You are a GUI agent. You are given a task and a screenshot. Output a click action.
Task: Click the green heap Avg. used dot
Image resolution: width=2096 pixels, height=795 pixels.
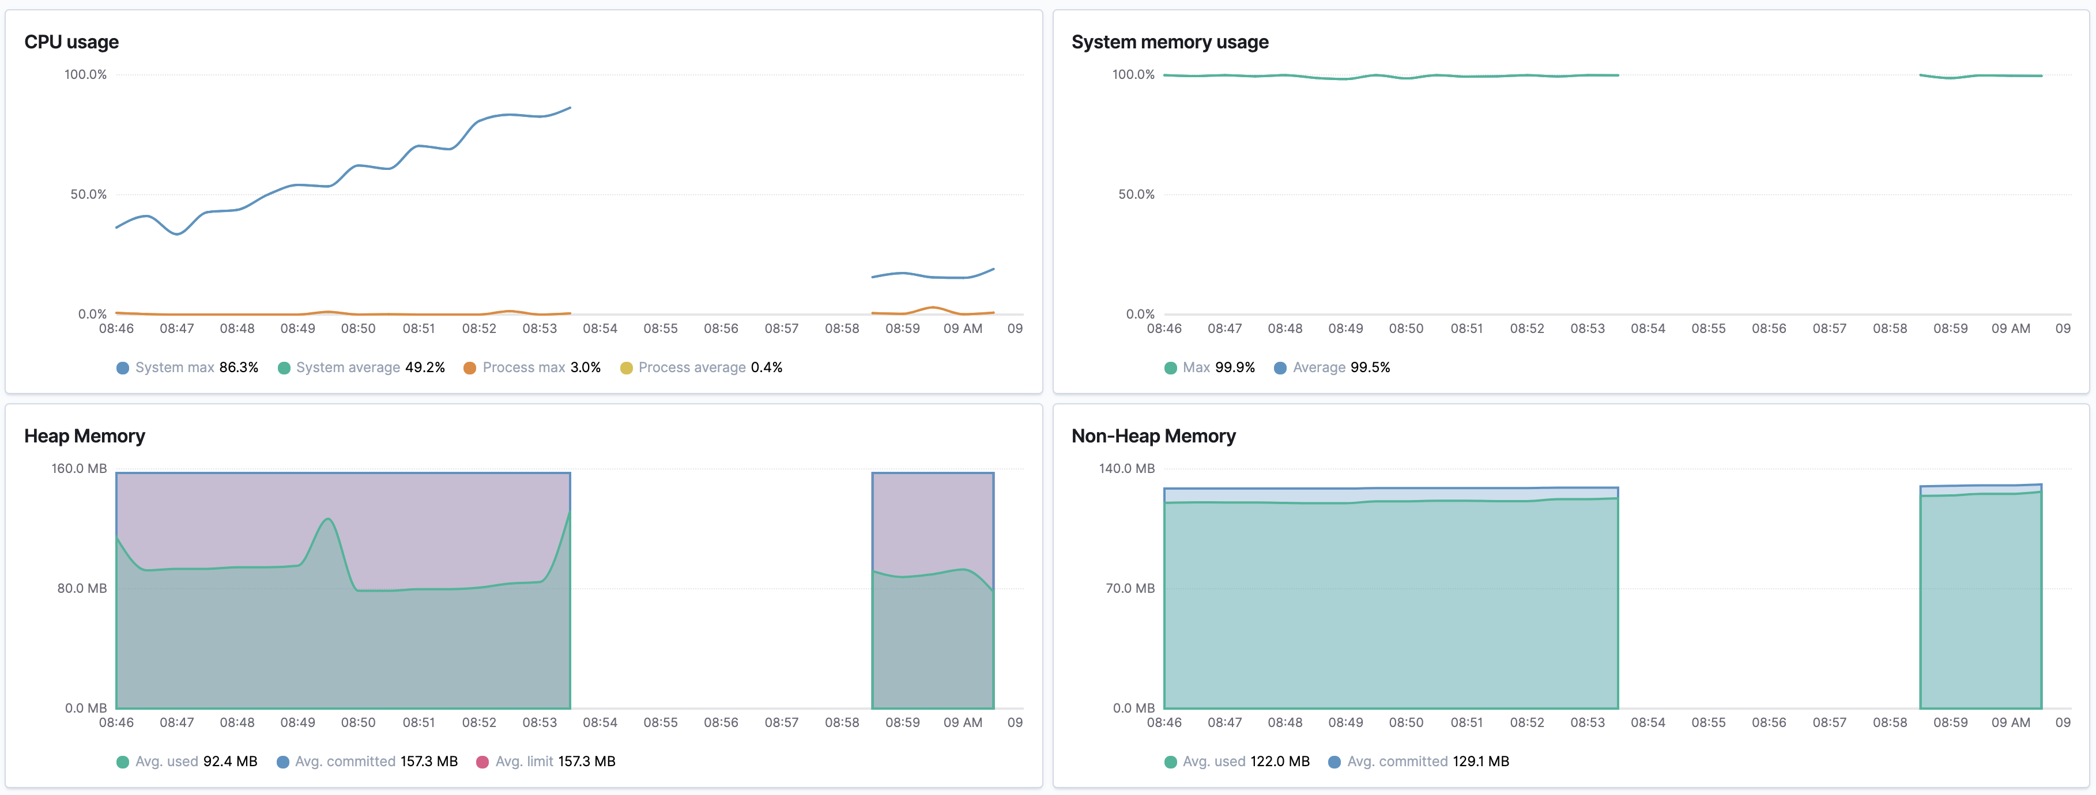123,763
